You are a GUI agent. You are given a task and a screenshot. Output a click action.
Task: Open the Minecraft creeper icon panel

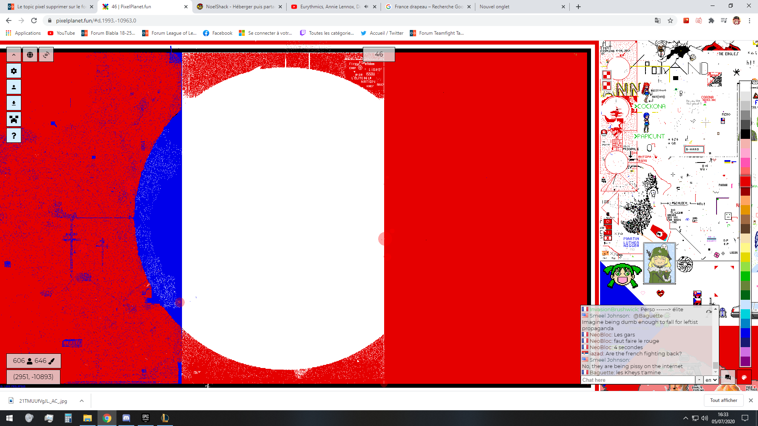14,120
